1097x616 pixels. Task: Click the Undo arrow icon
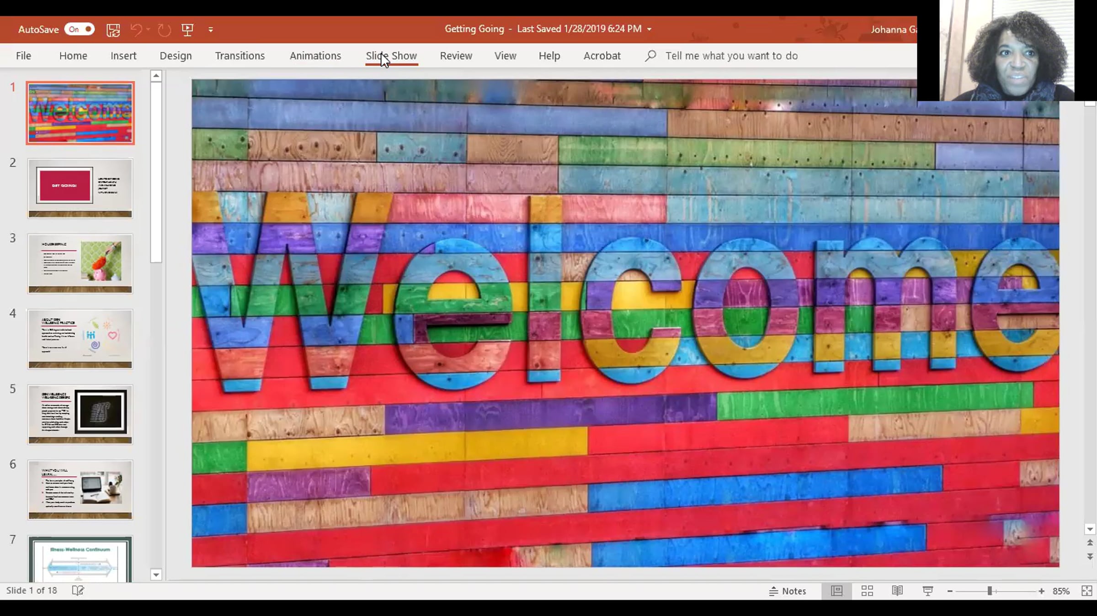point(136,30)
